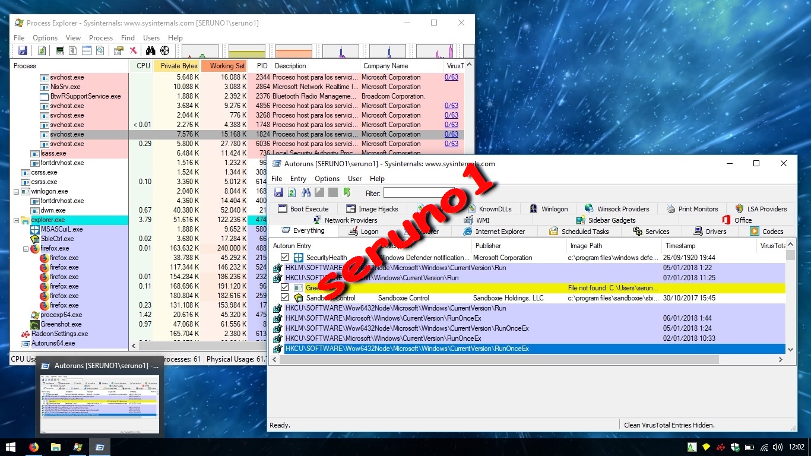
Task: Sort Autoruns list by Publisher column
Action: pos(518,245)
